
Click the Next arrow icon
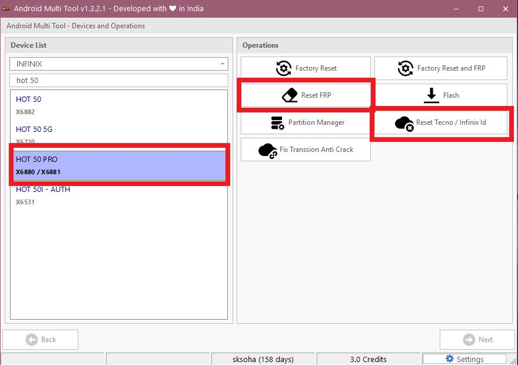pos(469,340)
